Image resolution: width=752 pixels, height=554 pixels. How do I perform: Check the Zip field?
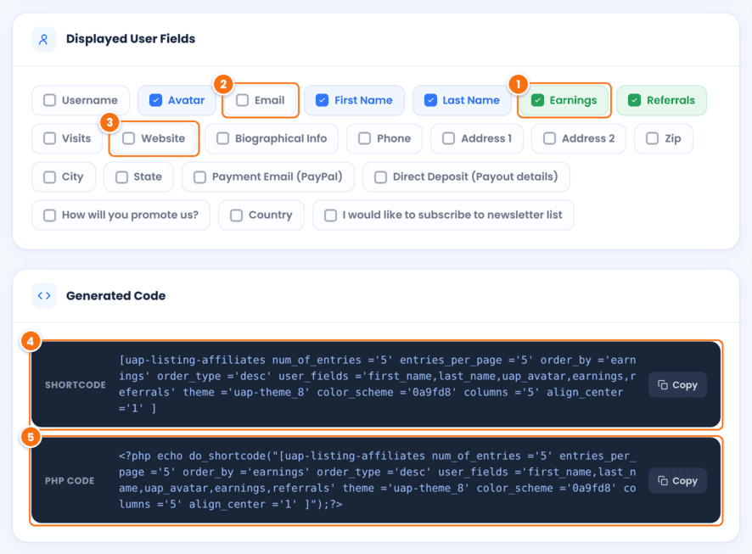point(652,138)
